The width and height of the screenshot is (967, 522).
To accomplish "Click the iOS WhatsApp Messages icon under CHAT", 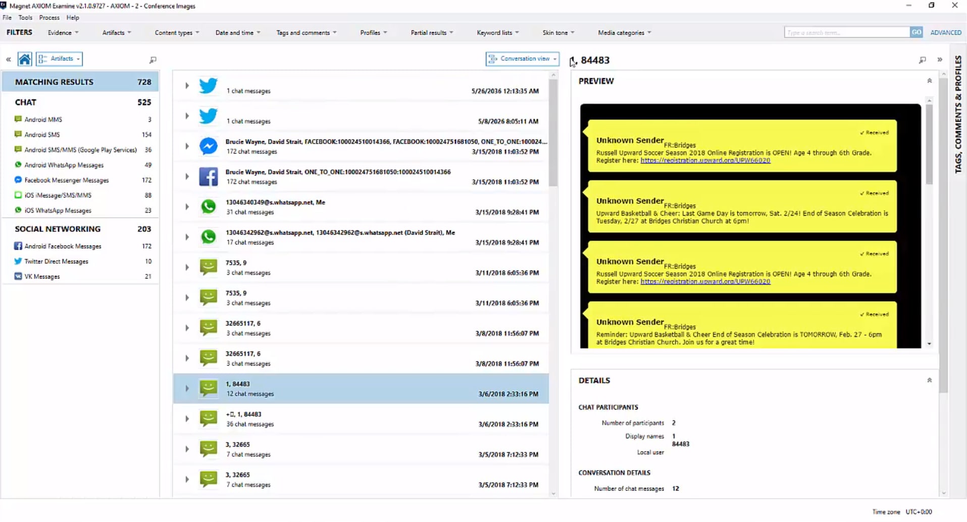I will coord(18,211).
